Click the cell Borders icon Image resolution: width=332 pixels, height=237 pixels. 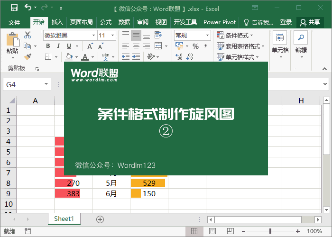(x=48, y=57)
